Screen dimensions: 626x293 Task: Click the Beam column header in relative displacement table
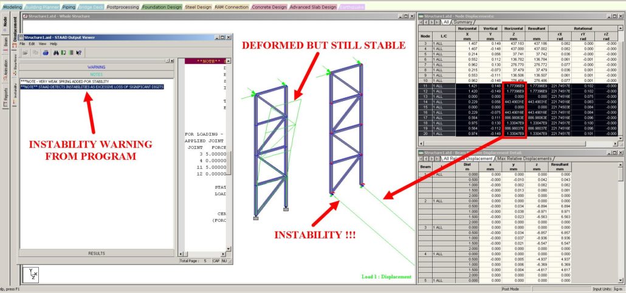coord(425,167)
